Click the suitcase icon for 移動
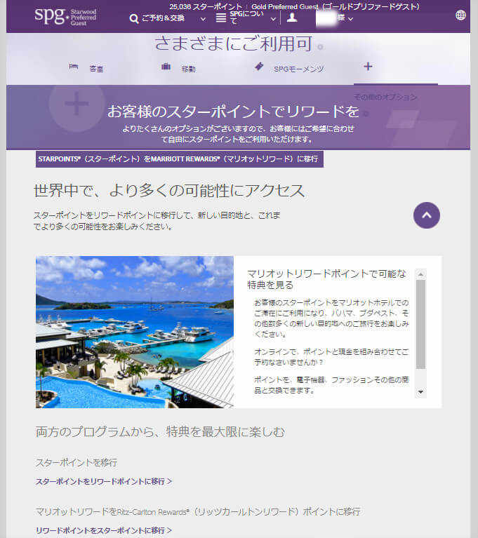The image size is (478, 538). tap(166, 67)
